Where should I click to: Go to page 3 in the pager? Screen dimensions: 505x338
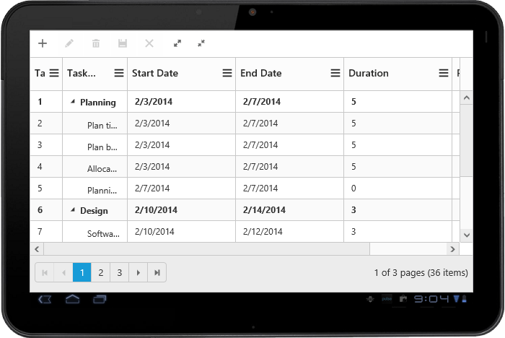[x=120, y=272]
